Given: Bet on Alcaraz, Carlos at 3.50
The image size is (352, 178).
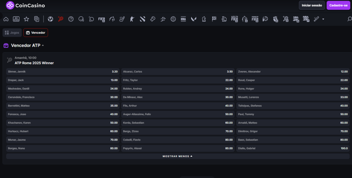Looking at the screenshot, I should 178,71.
